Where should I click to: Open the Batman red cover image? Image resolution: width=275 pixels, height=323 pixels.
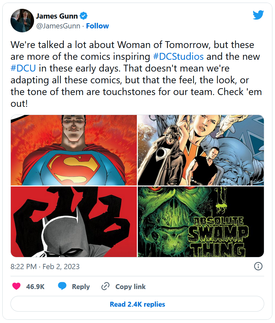tap(74, 222)
